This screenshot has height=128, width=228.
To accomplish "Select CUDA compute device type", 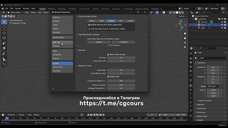I will (102, 21).
